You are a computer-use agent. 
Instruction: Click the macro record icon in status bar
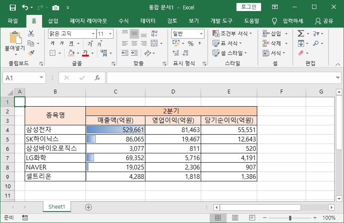pyautogui.click(x=25, y=218)
